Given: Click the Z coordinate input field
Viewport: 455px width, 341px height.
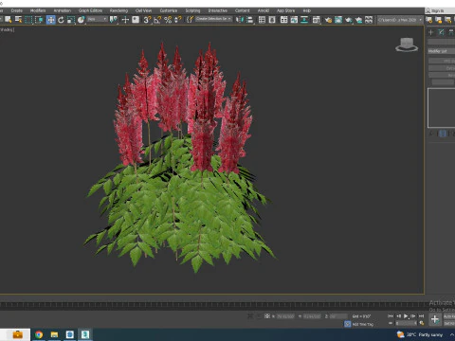Looking at the screenshot, I should [338, 316].
